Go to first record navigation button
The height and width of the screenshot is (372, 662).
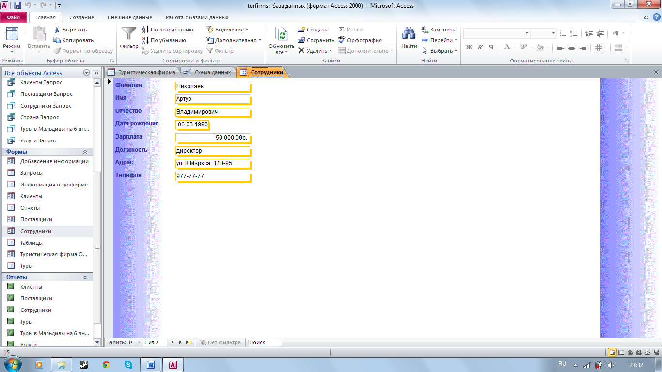[131, 342]
